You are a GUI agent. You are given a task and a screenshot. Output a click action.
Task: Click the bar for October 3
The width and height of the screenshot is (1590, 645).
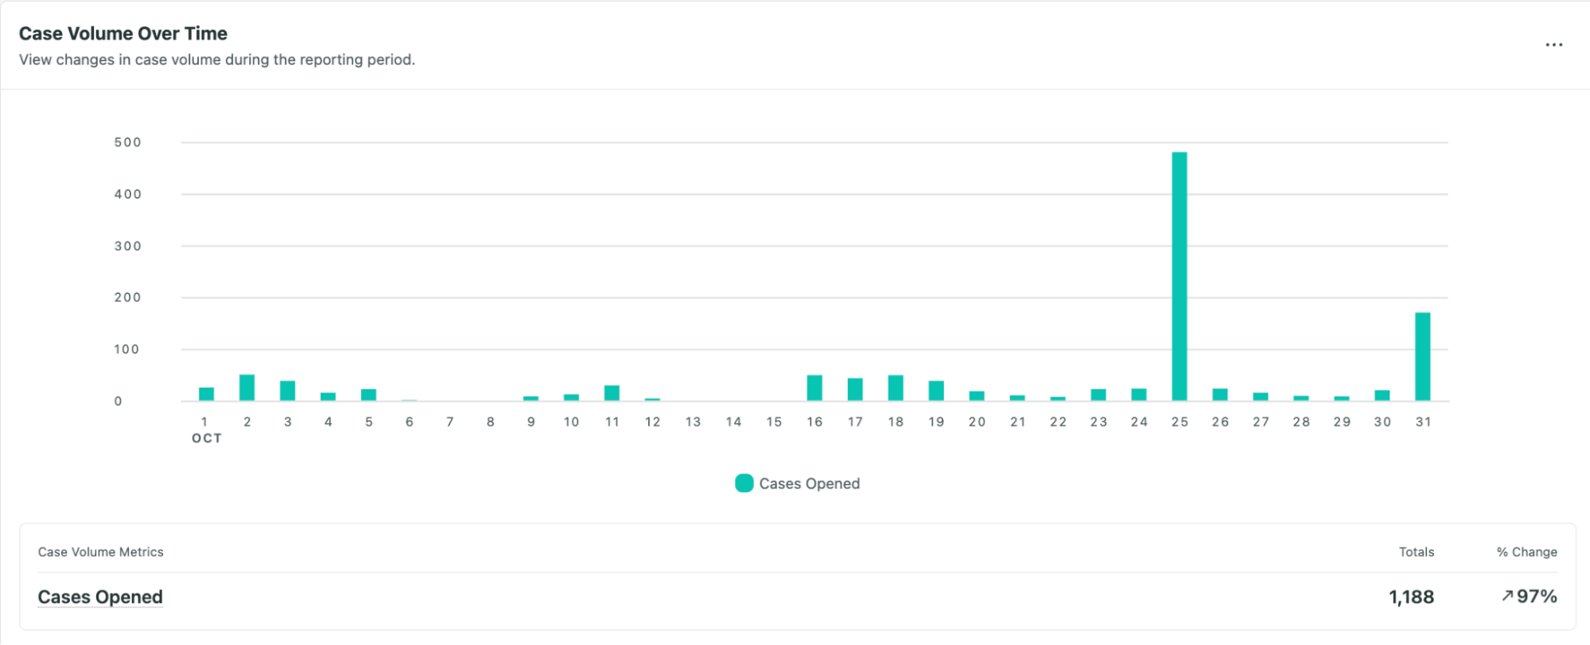[287, 391]
